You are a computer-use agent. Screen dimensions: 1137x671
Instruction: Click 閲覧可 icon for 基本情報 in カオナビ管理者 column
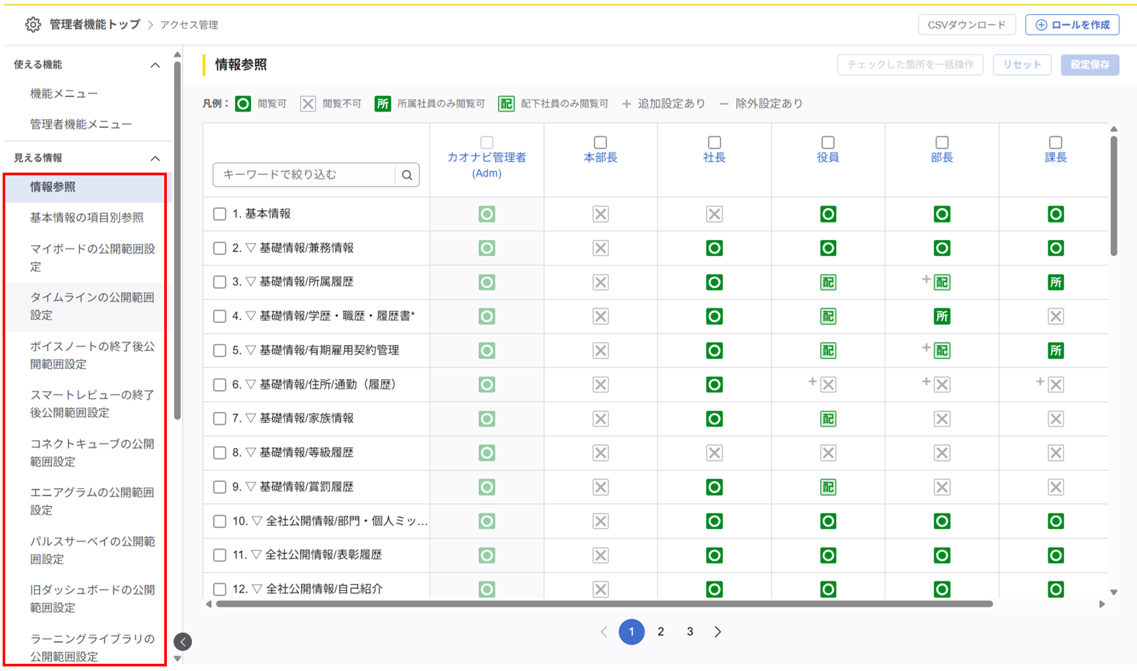[x=487, y=214]
